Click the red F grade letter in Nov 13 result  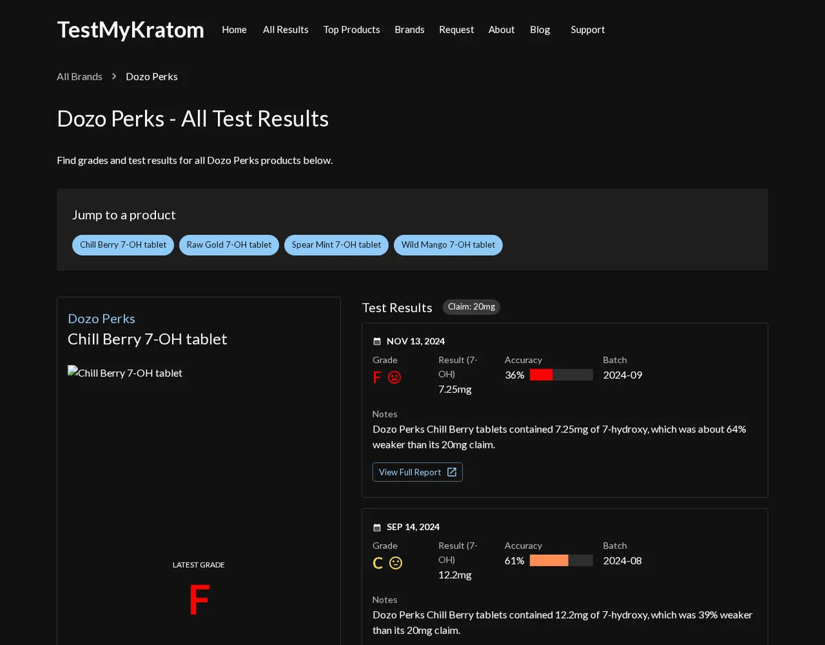tap(377, 377)
